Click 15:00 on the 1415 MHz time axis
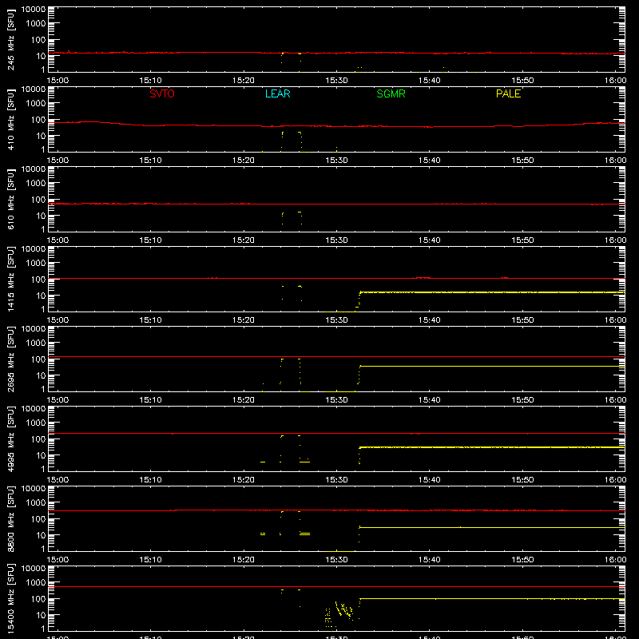Image resolution: width=639 pixels, height=639 pixels. click(58, 320)
